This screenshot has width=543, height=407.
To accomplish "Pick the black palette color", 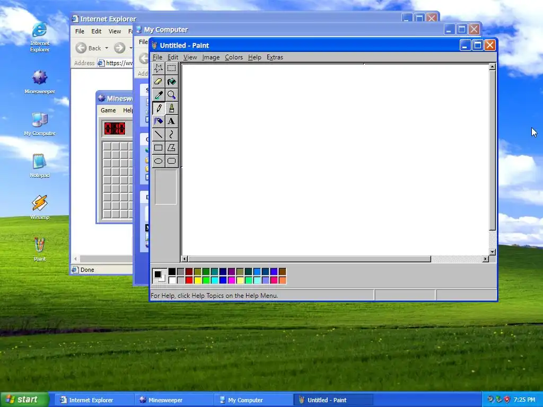I will pyautogui.click(x=172, y=272).
